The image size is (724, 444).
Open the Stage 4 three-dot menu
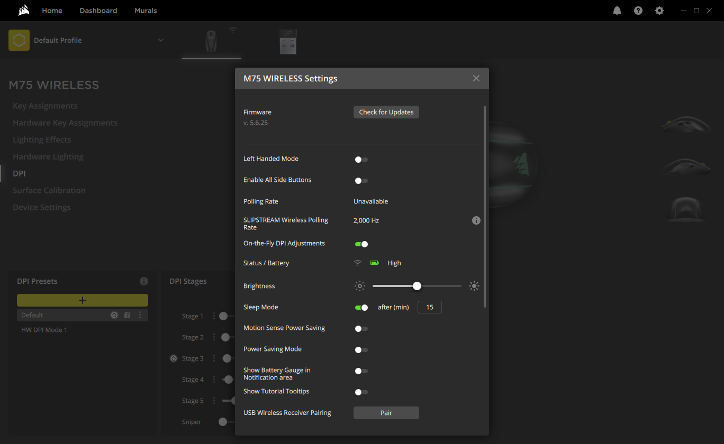coord(214,380)
